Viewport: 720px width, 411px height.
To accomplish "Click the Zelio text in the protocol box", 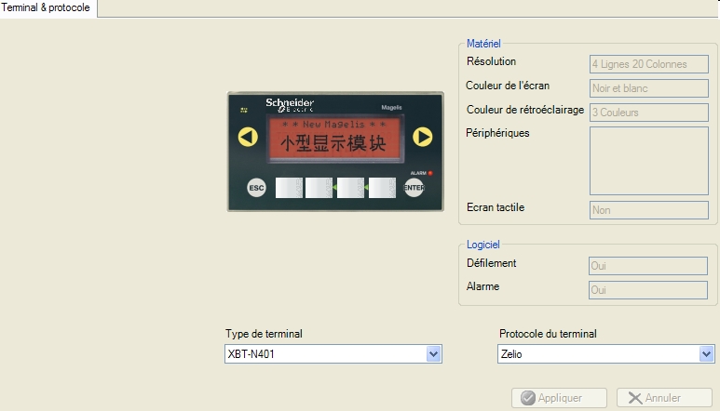I will pos(511,354).
